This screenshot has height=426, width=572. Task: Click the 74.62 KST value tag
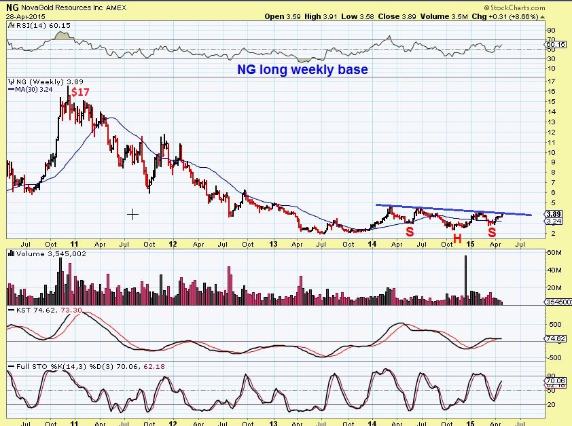(556, 339)
